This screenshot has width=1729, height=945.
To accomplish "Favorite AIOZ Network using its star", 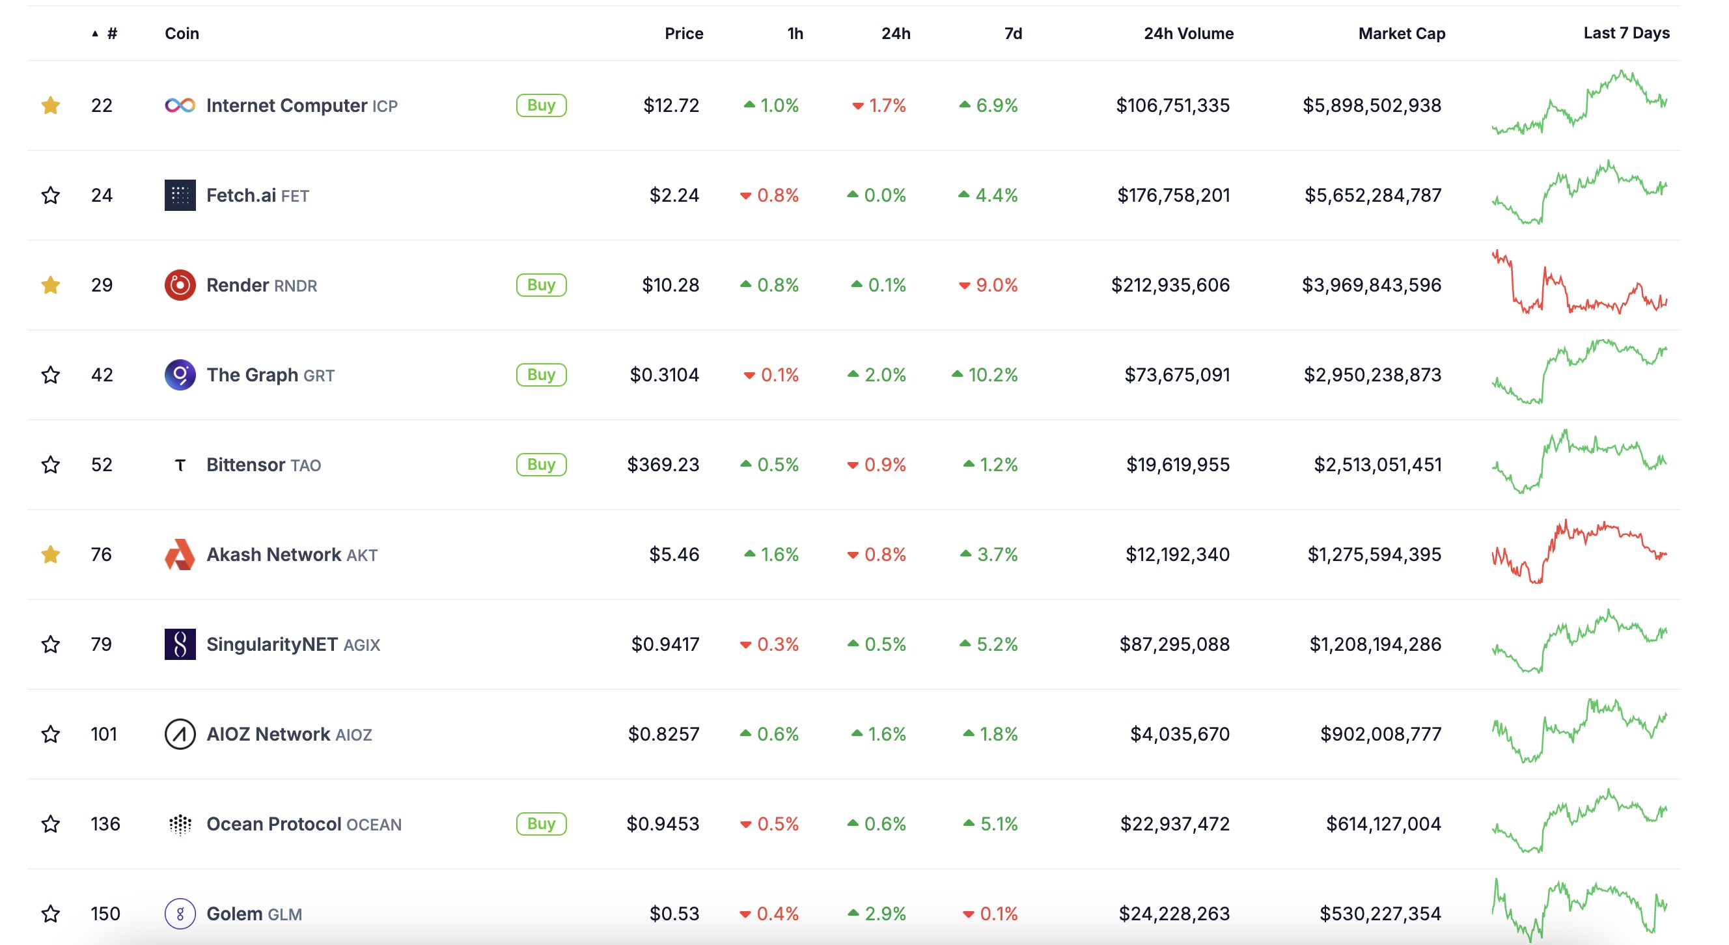I will pyautogui.click(x=50, y=734).
